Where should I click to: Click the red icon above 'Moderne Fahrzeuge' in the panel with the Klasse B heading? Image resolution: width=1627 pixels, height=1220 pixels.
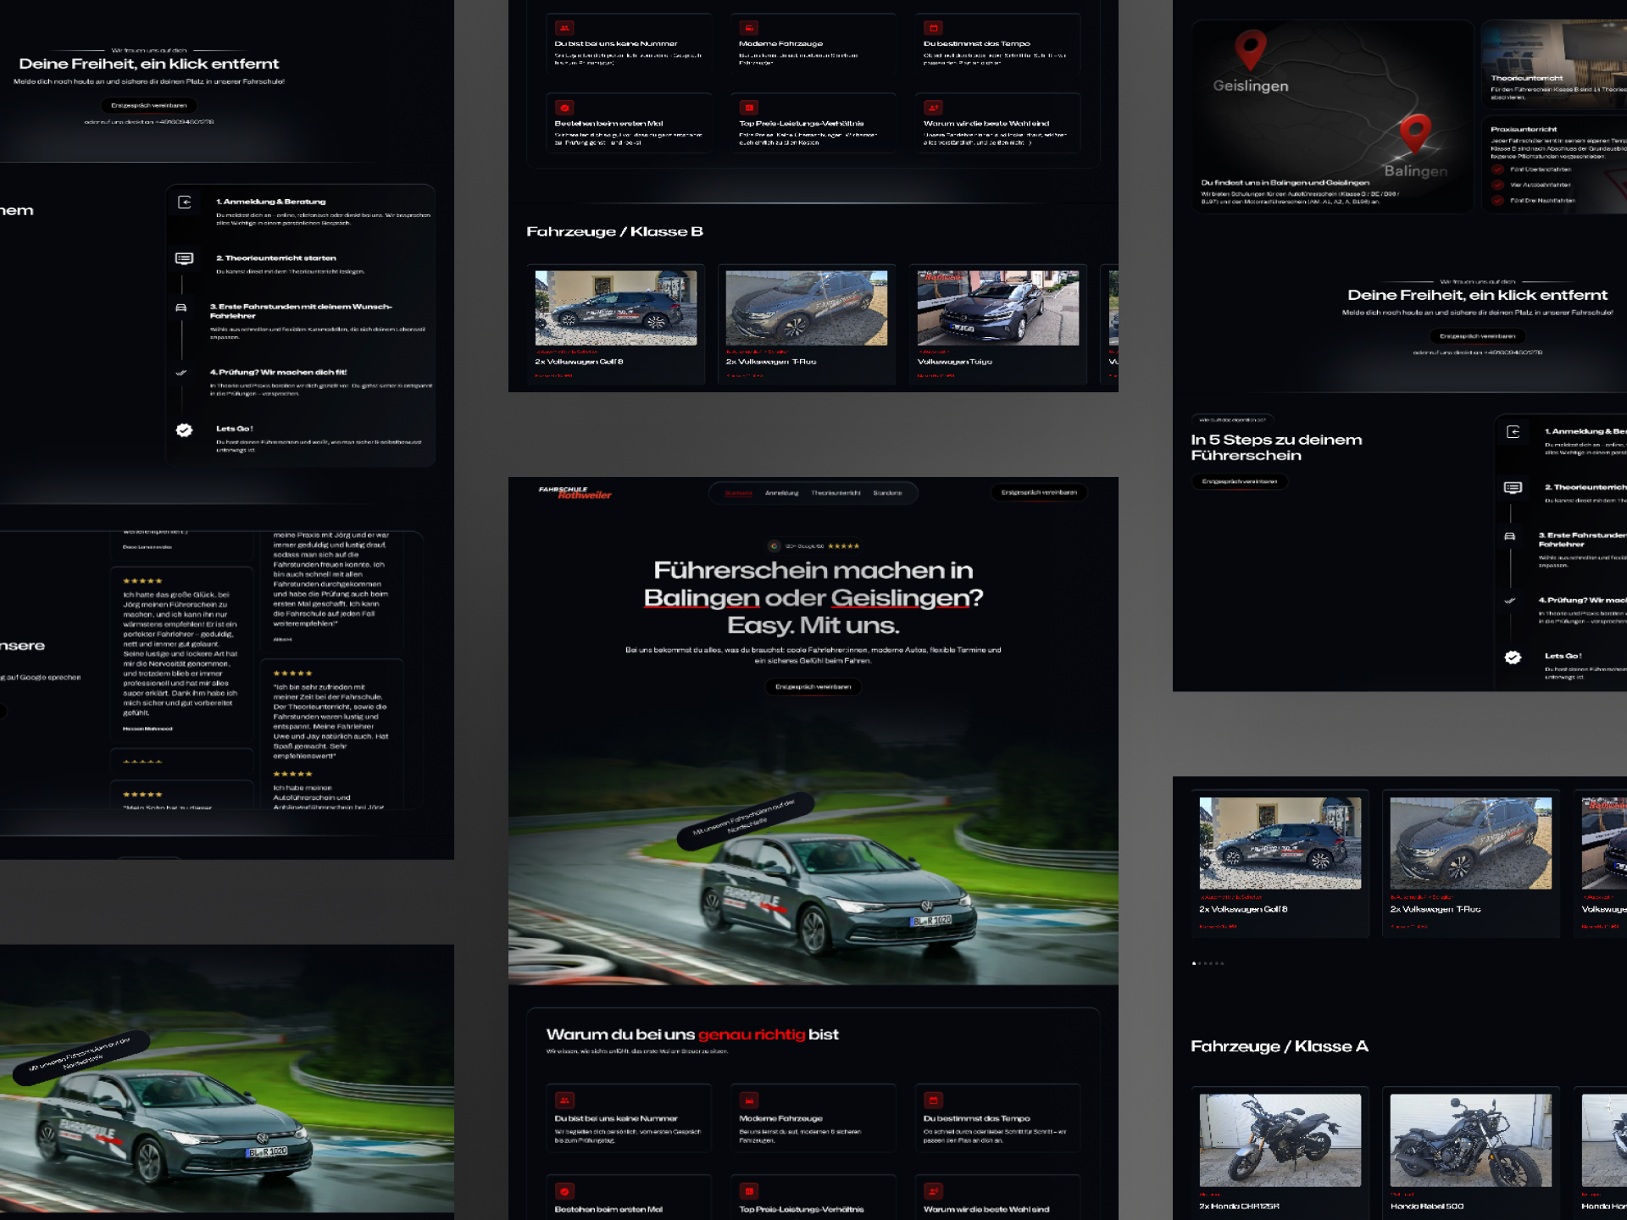click(x=749, y=28)
